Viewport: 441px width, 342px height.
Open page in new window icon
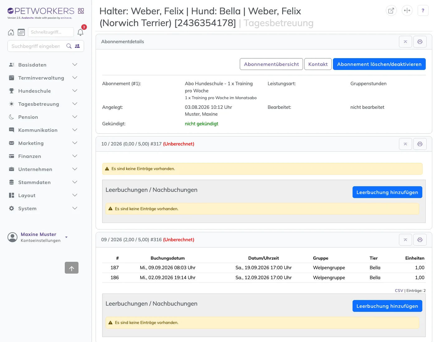pos(391,10)
